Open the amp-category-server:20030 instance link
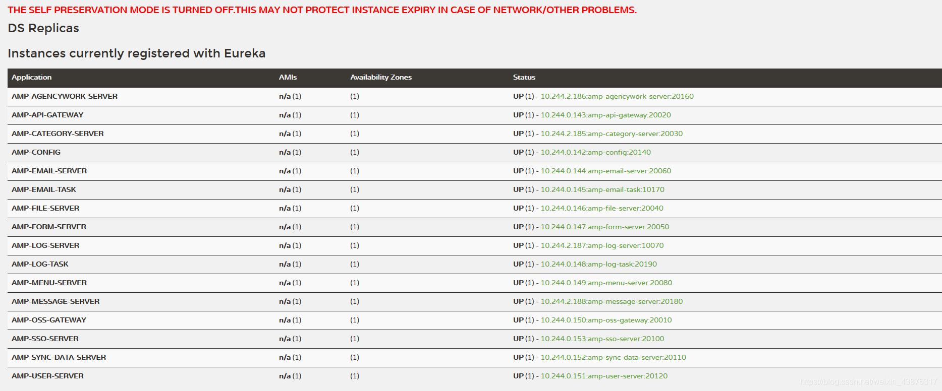942x391 pixels. point(612,134)
